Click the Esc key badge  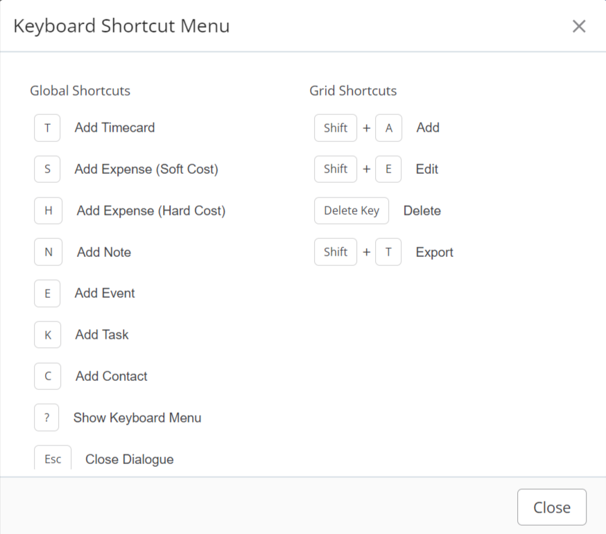53,459
